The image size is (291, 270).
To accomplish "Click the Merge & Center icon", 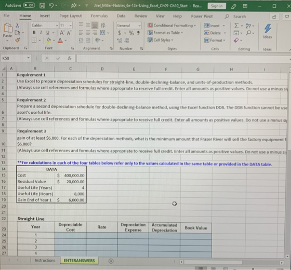I will 102,33.
